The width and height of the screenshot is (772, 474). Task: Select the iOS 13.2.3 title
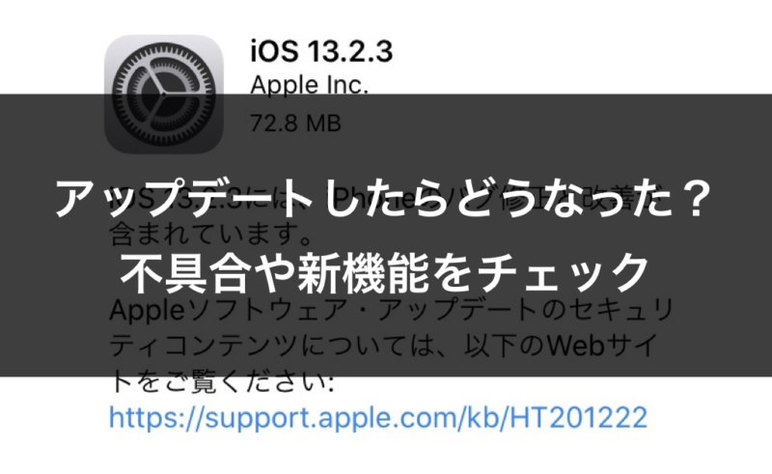pos(321,51)
